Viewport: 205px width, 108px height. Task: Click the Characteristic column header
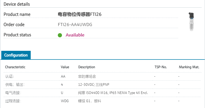pos(15,67)
